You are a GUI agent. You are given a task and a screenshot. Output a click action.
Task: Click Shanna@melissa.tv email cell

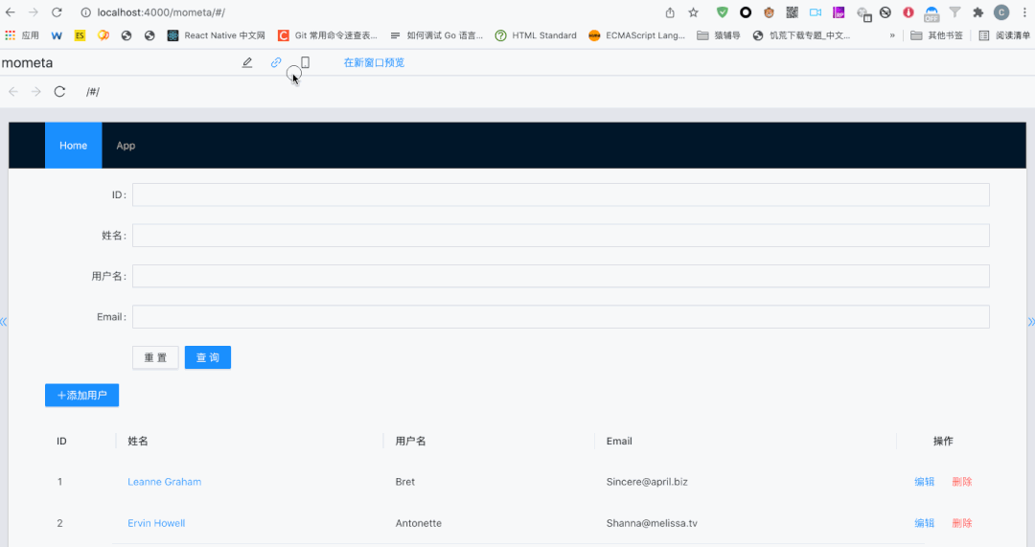(652, 523)
